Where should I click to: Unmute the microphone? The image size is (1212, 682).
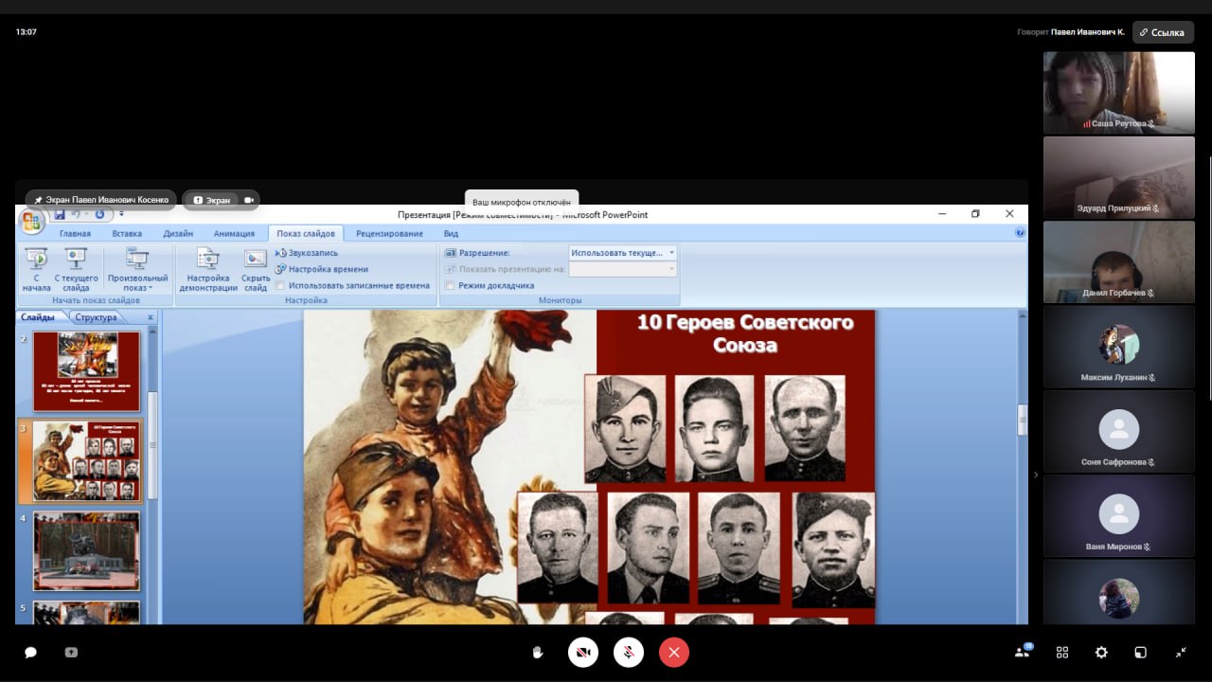629,653
